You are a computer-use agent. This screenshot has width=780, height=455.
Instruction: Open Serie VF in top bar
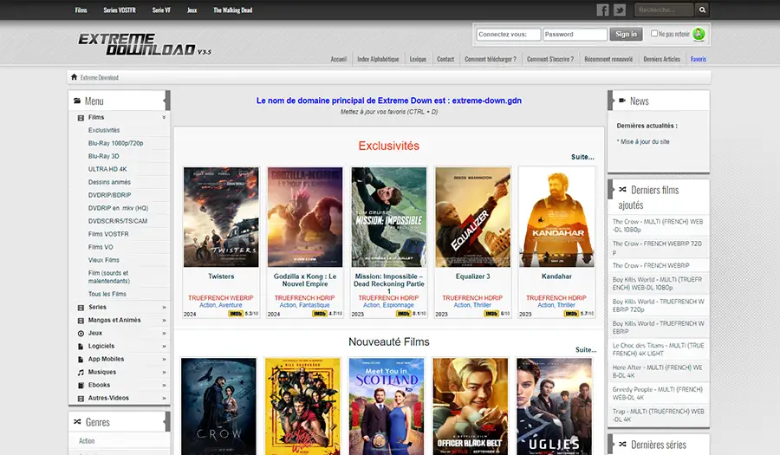click(161, 10)
